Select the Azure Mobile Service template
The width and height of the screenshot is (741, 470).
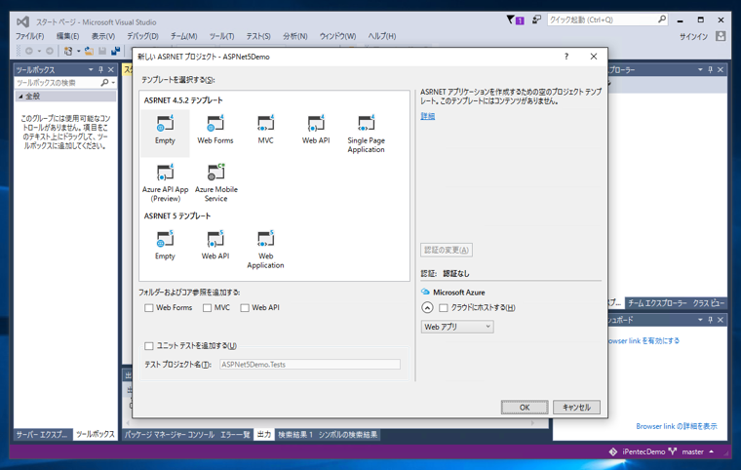tap(216, 183)
